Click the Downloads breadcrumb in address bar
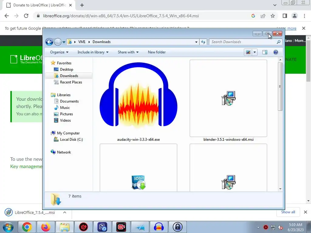 [101, 42]
